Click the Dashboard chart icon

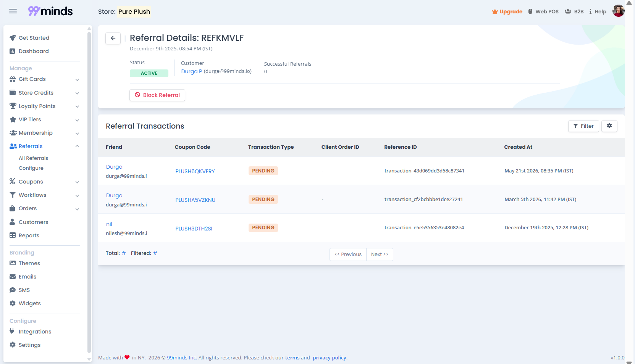[13, 51]
